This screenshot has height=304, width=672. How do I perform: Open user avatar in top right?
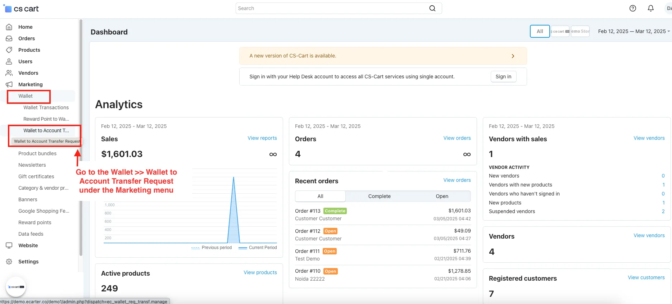click(668, 8)
